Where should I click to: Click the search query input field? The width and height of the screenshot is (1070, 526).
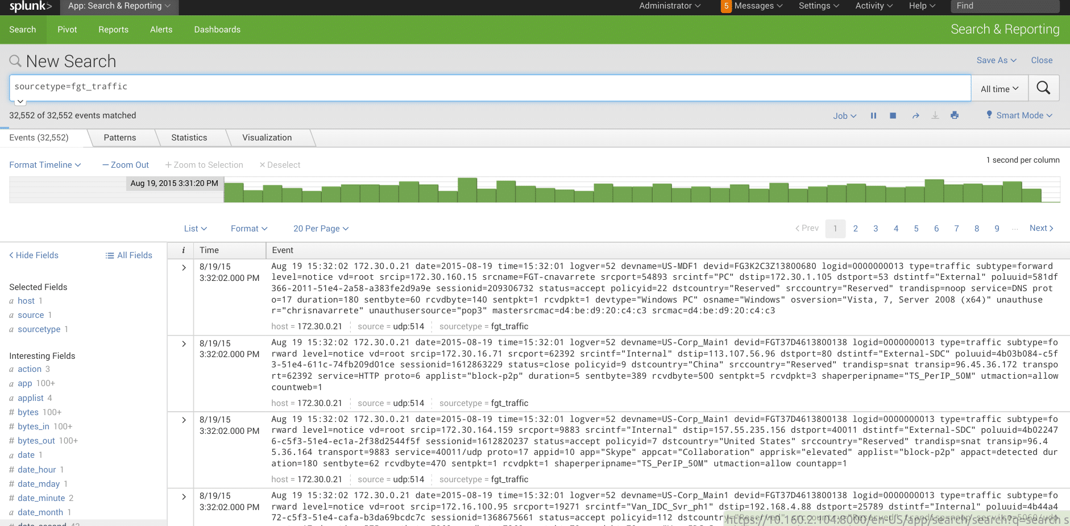[489, 87]
